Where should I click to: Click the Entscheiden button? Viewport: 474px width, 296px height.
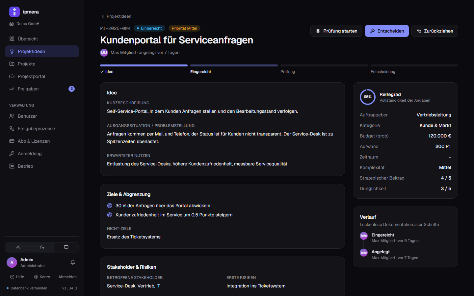(387, 31)
